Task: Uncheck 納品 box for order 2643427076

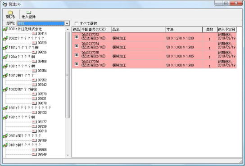Action: click(77, 64)
